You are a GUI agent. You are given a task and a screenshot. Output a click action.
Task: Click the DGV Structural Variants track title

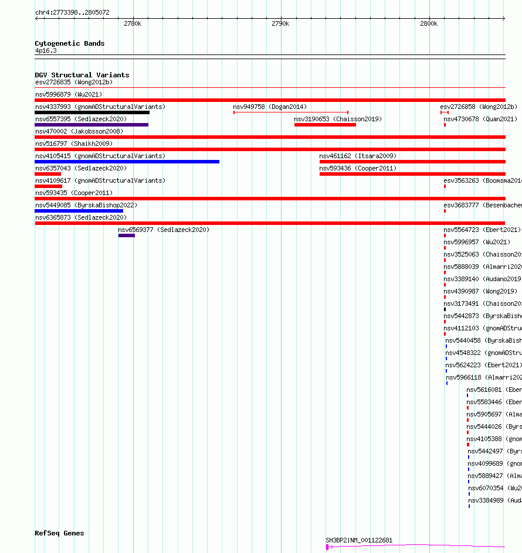(82, 75)
